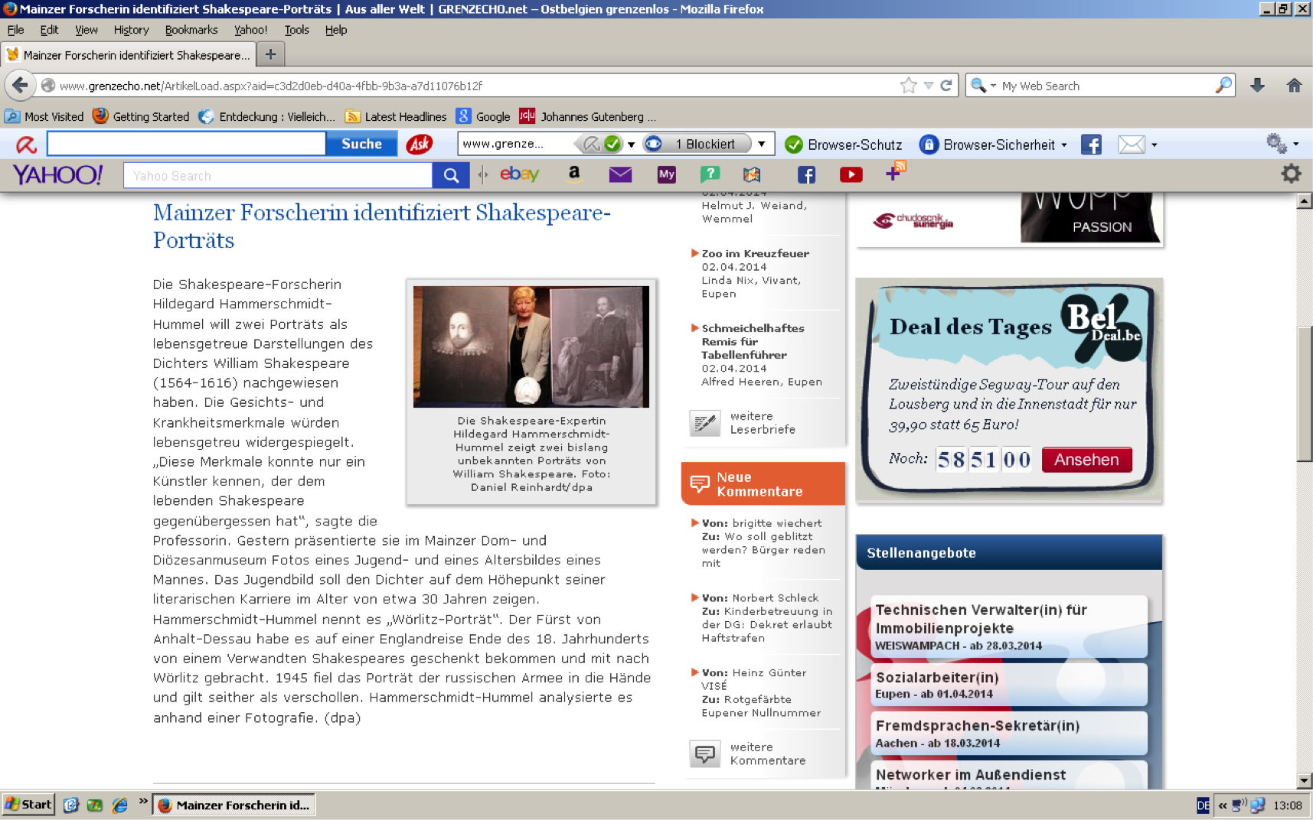Open the Google bookmark

tap(483, 116)
